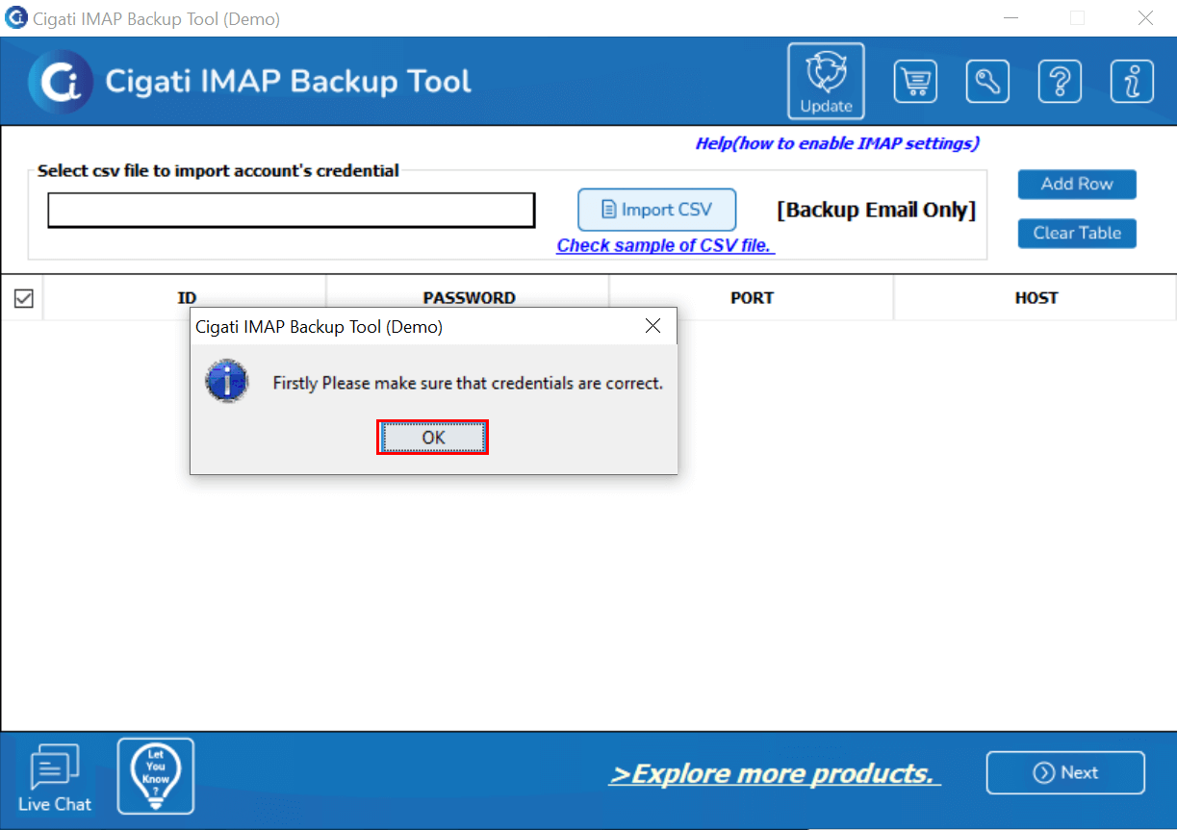
Task: Click the Next button
Action: coord(1065,773)
